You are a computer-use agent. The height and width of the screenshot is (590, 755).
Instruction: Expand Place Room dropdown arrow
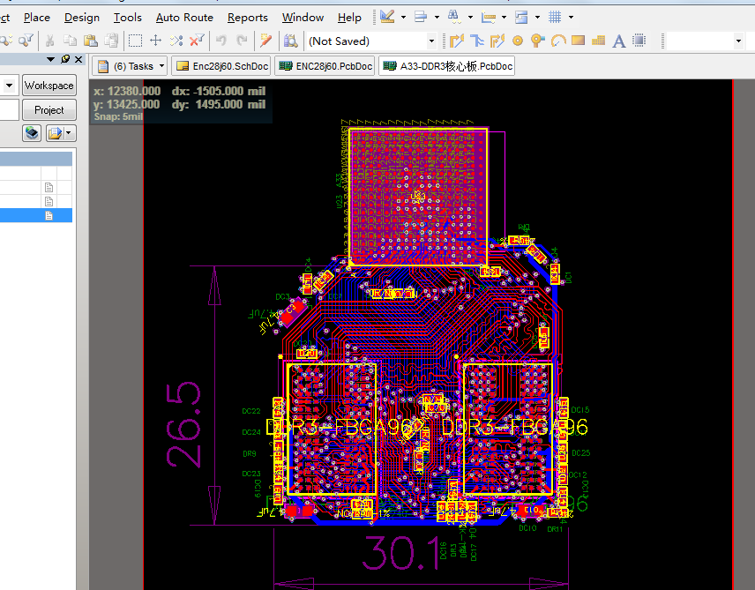pyautogui.click(x=537, y=17)
